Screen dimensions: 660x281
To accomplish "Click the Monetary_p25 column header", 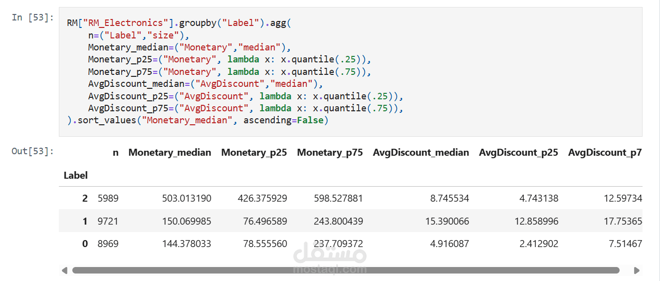I will tap(254, 153).
